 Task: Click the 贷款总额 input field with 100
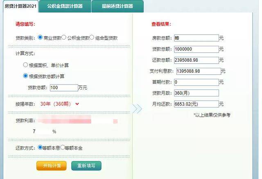tap(64, 88)
